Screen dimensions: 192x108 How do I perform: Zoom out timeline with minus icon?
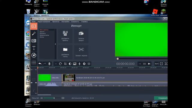coord(42,98)
